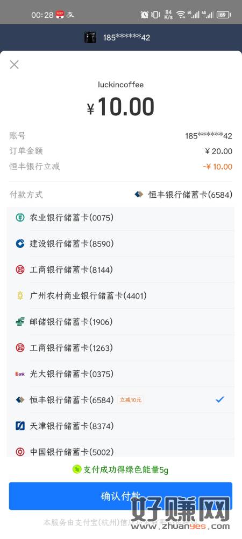Confirm payment with 确认付款 button
The width and height of the screenshot is (242, 539).
tap(120, 496)
